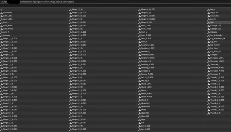Click icon beside Ribcage
The height and width of the screenshot is (132, 231).
208,32
